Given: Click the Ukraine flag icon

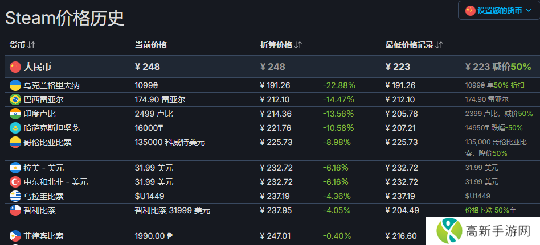Looking at the screenshot, I should click(x=15, y=86).
